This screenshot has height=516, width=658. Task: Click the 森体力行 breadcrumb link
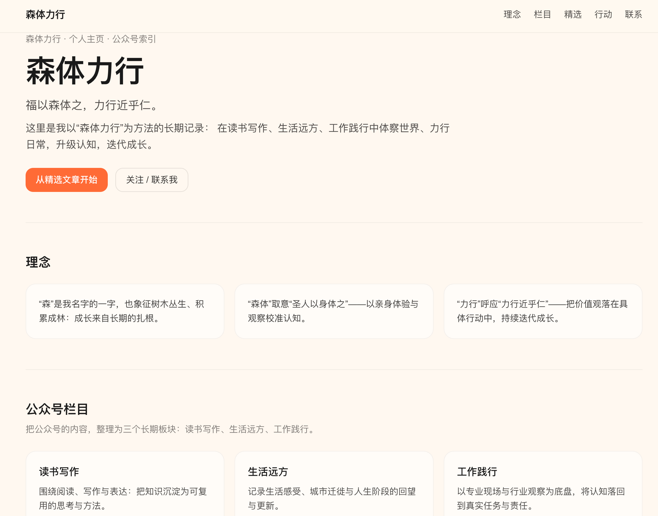tap(43, 39)
